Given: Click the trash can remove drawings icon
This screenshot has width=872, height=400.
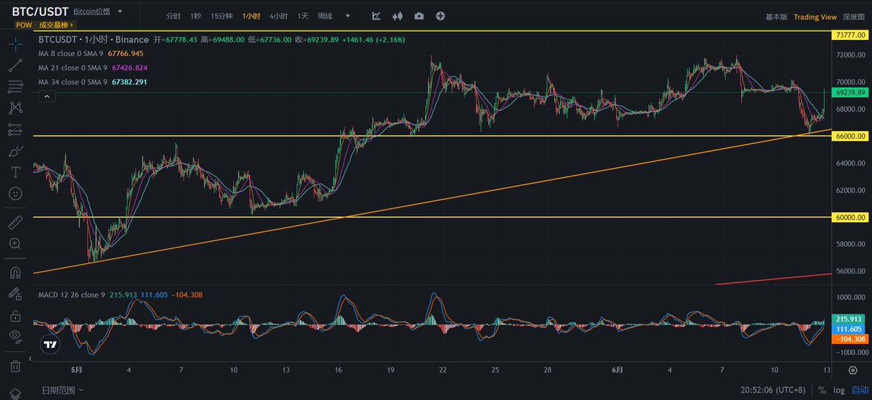Looking at the screenshot, I should 15,366.
